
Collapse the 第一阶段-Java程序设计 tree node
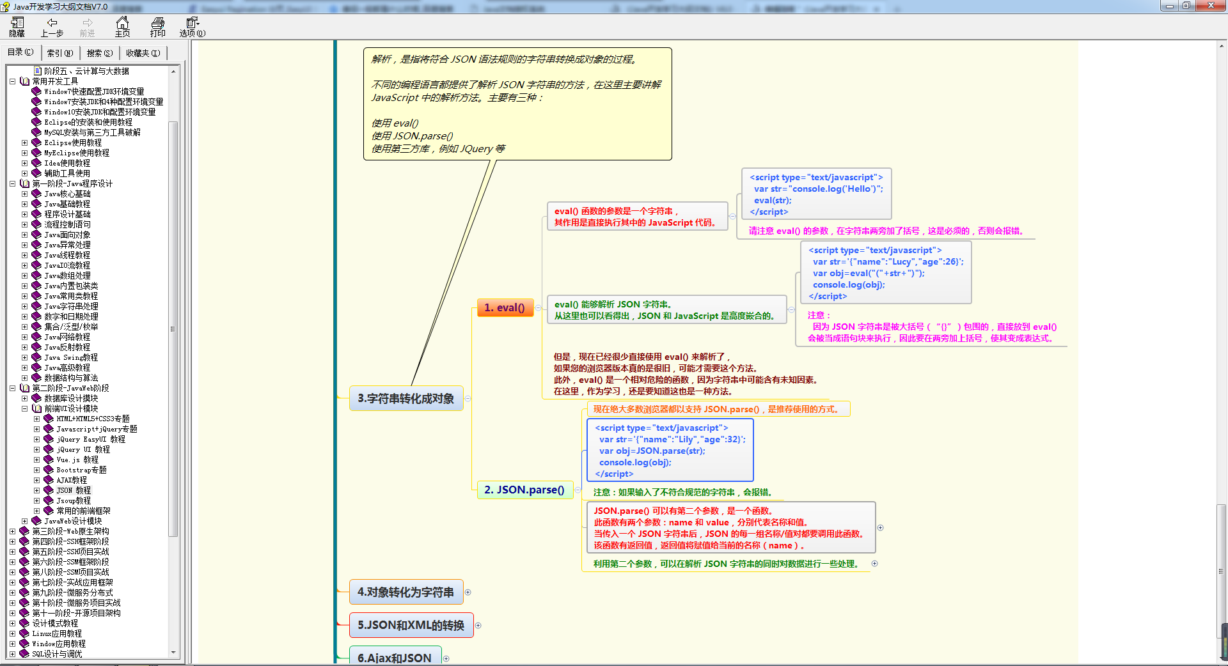click(12, 183)
